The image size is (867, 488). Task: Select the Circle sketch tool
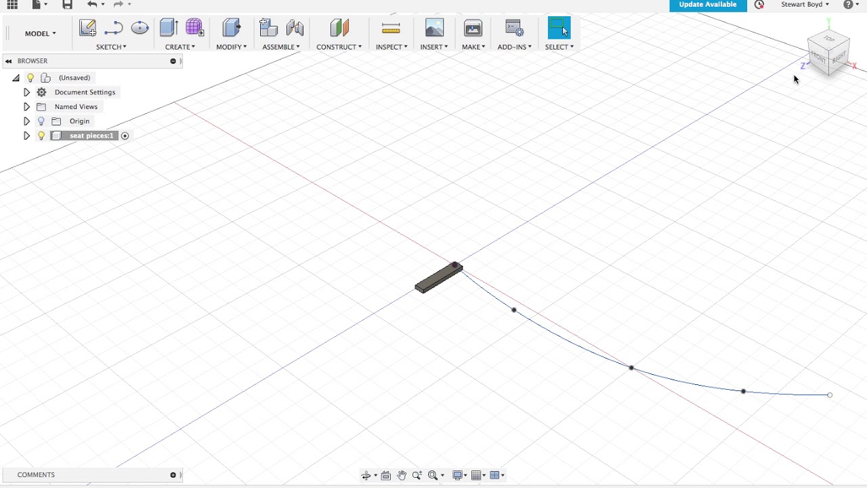tap(140, 28)
